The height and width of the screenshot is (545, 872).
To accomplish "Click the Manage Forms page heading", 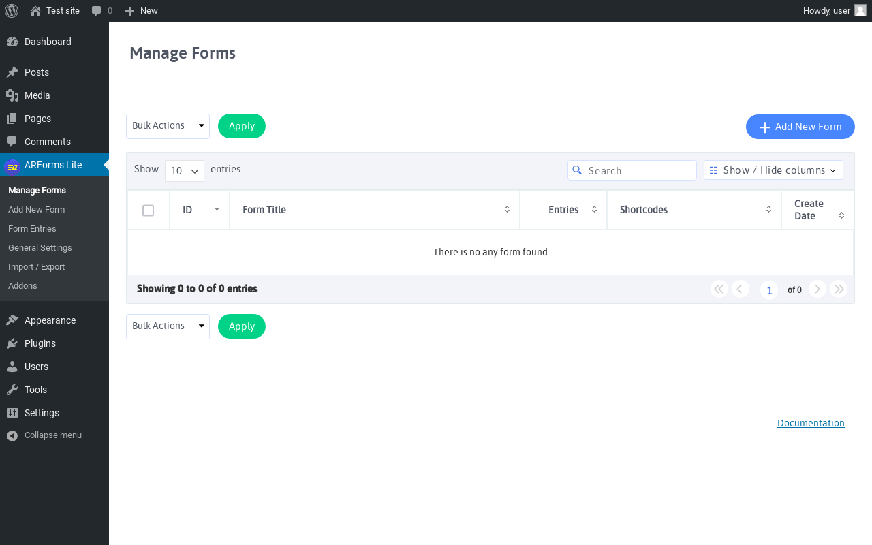I will (x=183, y=53).
